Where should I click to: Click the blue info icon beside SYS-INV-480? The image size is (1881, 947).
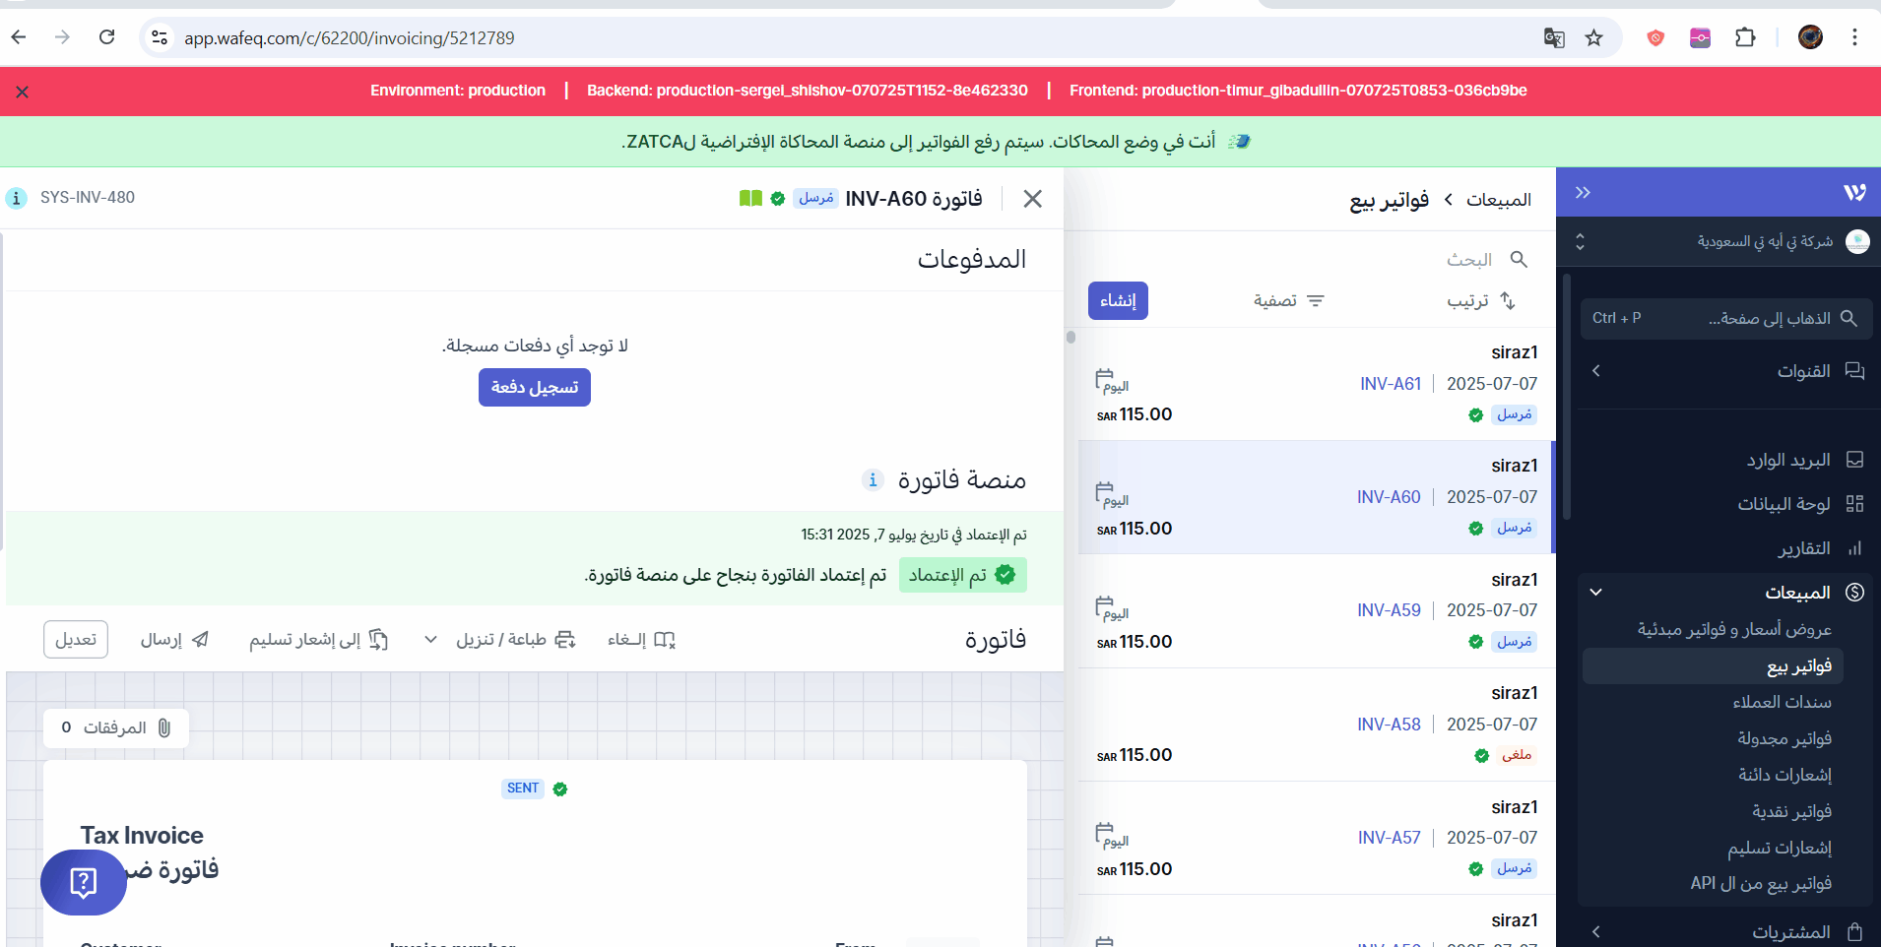click(17, 198)
